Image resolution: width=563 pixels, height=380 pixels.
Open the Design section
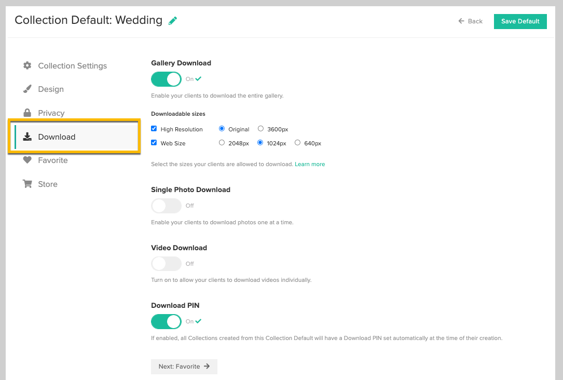click(x=51, y=89)
